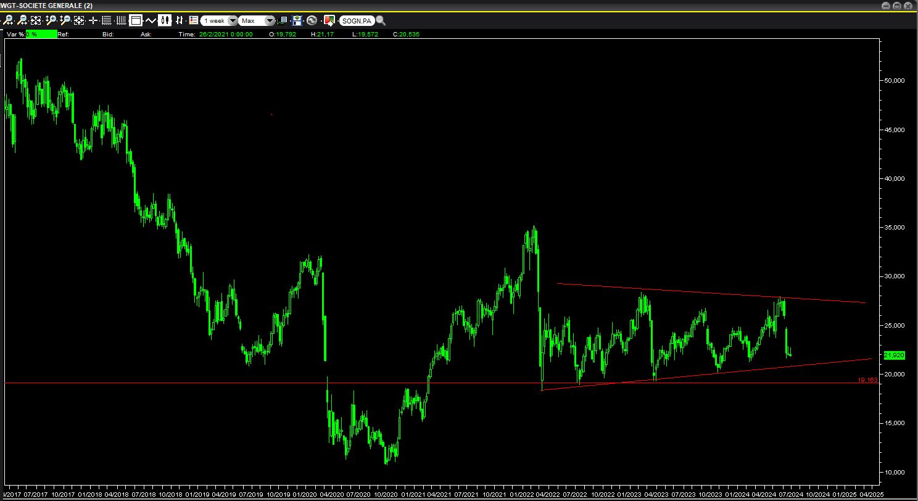
Task: Click the inward-arrows compress chart icon
Action: pyautogui.click(x=79, y=20)
